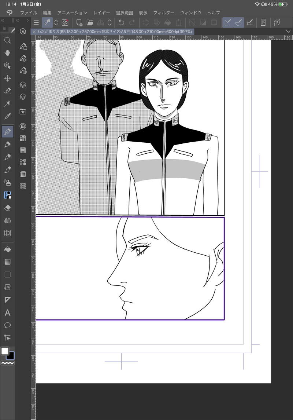
Task: Open the Color Wheel palette
Action: pyautogui.click(x=23, y=126)
